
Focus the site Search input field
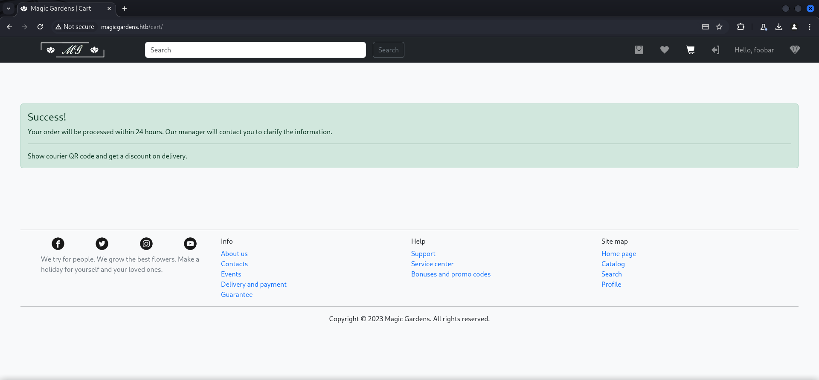pos(255,50)
